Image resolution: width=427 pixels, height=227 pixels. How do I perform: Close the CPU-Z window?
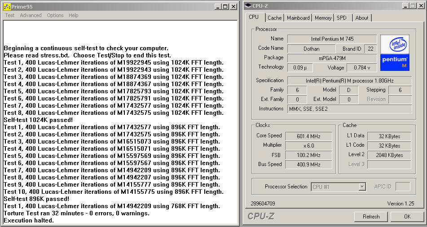pyautogui.click(x=421, y=6)
